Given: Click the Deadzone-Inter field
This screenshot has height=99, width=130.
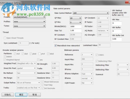Looking at the screenshot, I should click(x=55, y=73).
